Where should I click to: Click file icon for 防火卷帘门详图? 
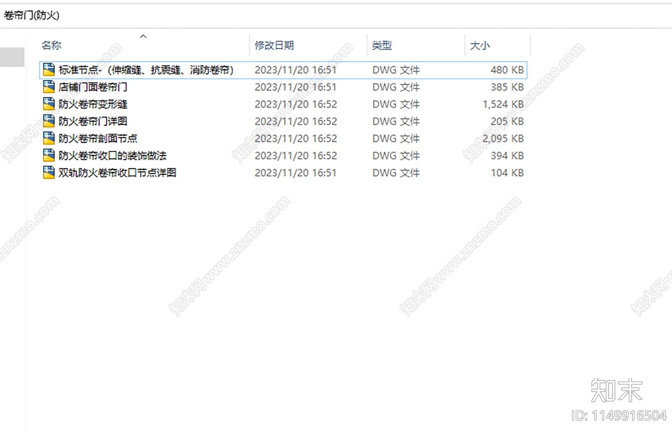(49, 121)
